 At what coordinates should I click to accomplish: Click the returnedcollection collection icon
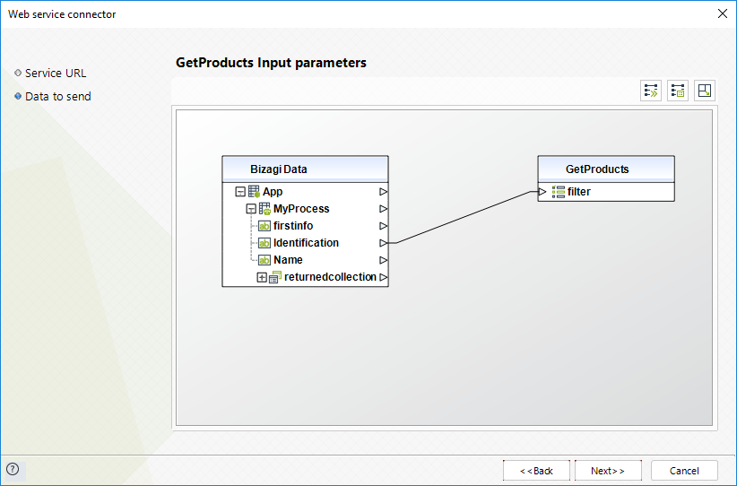click(275, 277)
